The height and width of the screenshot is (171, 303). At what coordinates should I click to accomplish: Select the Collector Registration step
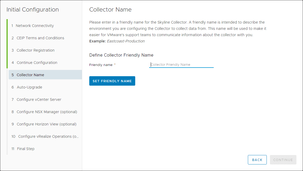[x=35, y=50]
